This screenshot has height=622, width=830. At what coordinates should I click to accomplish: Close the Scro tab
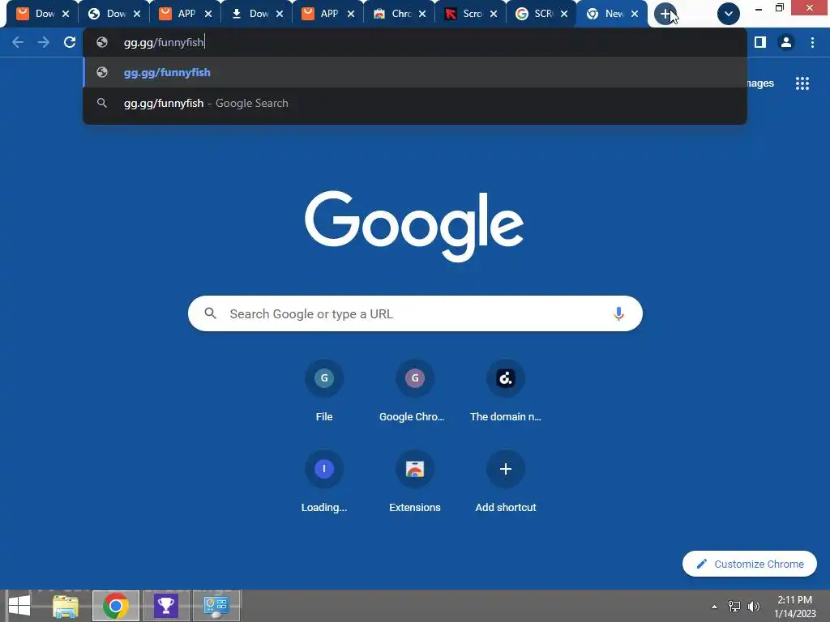coord(494,15)
